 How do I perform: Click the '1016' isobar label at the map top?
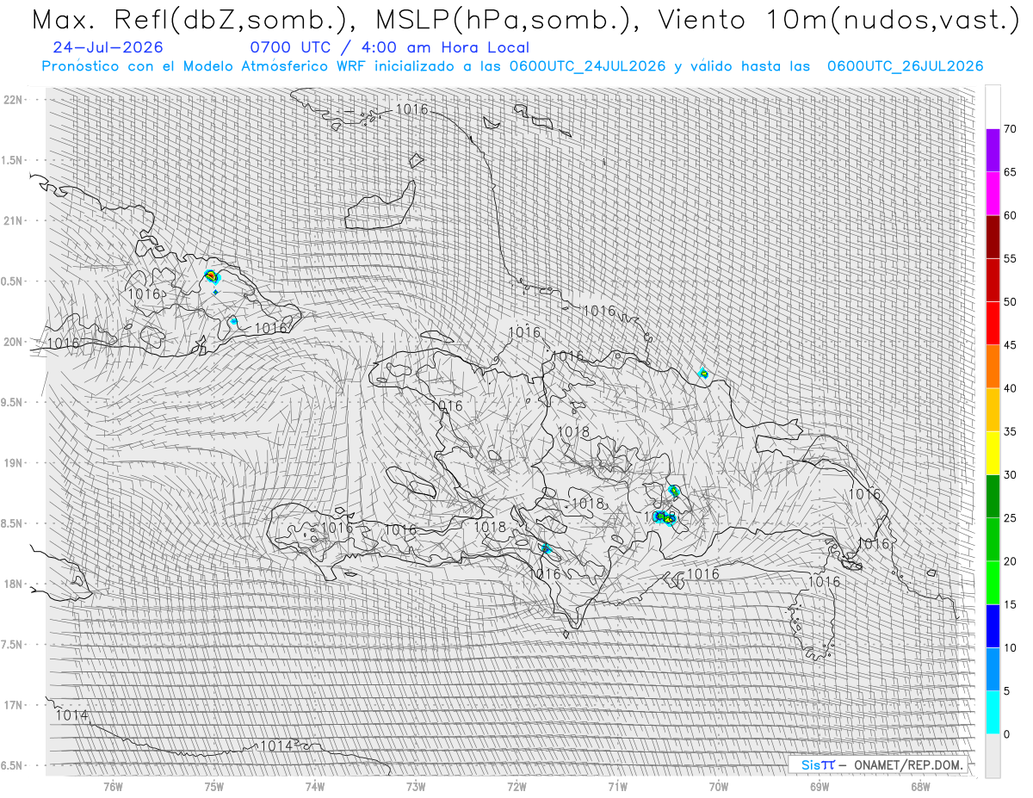(411, 109)
